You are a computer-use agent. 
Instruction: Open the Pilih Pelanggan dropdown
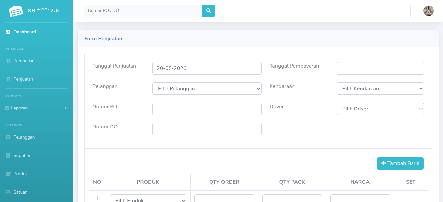[207, 89]
